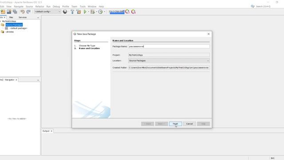Minimize the Navigator panel
The image size is (284, 160).
[x=38, y=80]
